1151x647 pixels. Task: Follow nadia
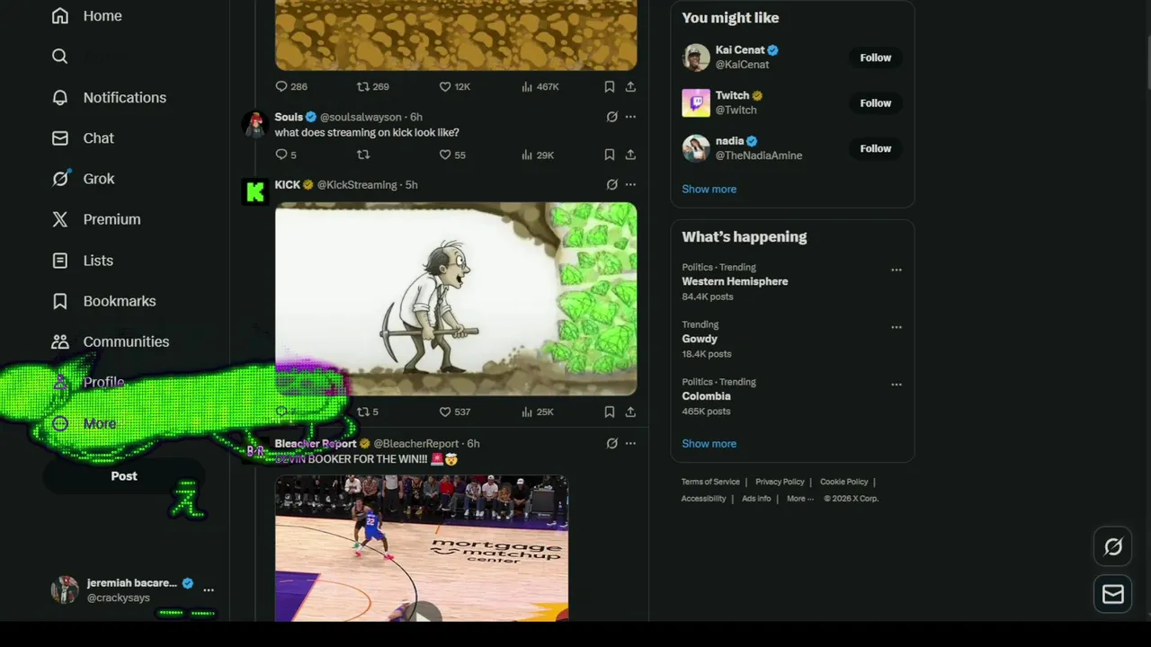[875, 148]
